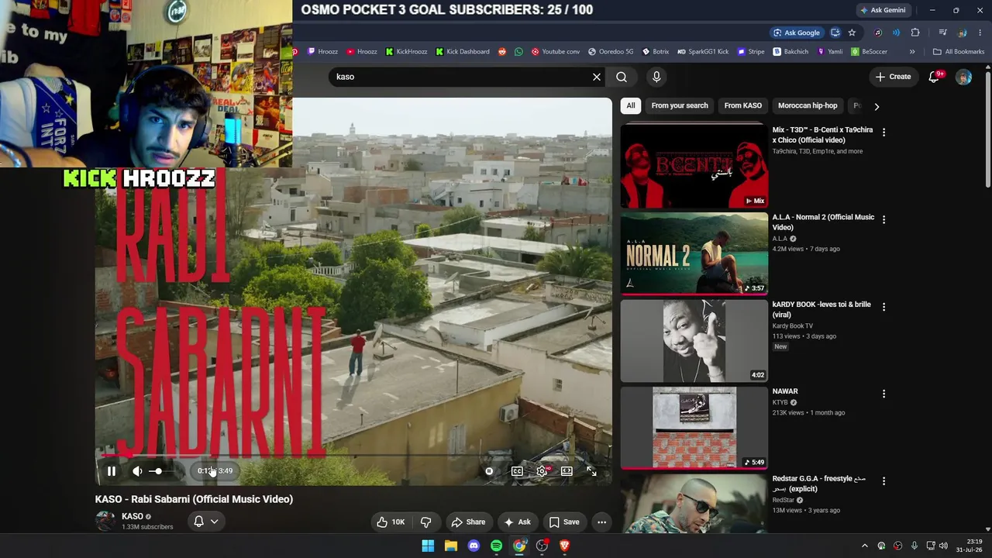Image resolution: width=992 pixels, height=558 pixels.
Task: Open Windows Start menu
Action: (428, 546)
